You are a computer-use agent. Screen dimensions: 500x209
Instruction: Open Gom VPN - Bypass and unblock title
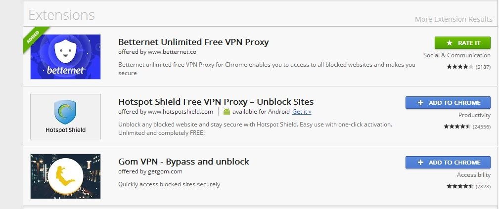(183, 162)
